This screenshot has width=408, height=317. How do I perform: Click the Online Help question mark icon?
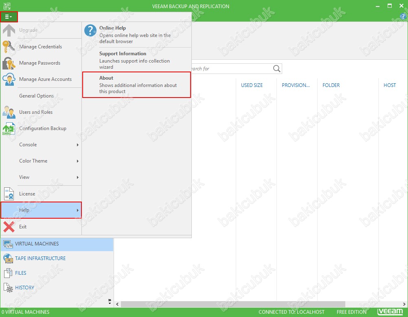pyautogui.click(x=90, y=30)
